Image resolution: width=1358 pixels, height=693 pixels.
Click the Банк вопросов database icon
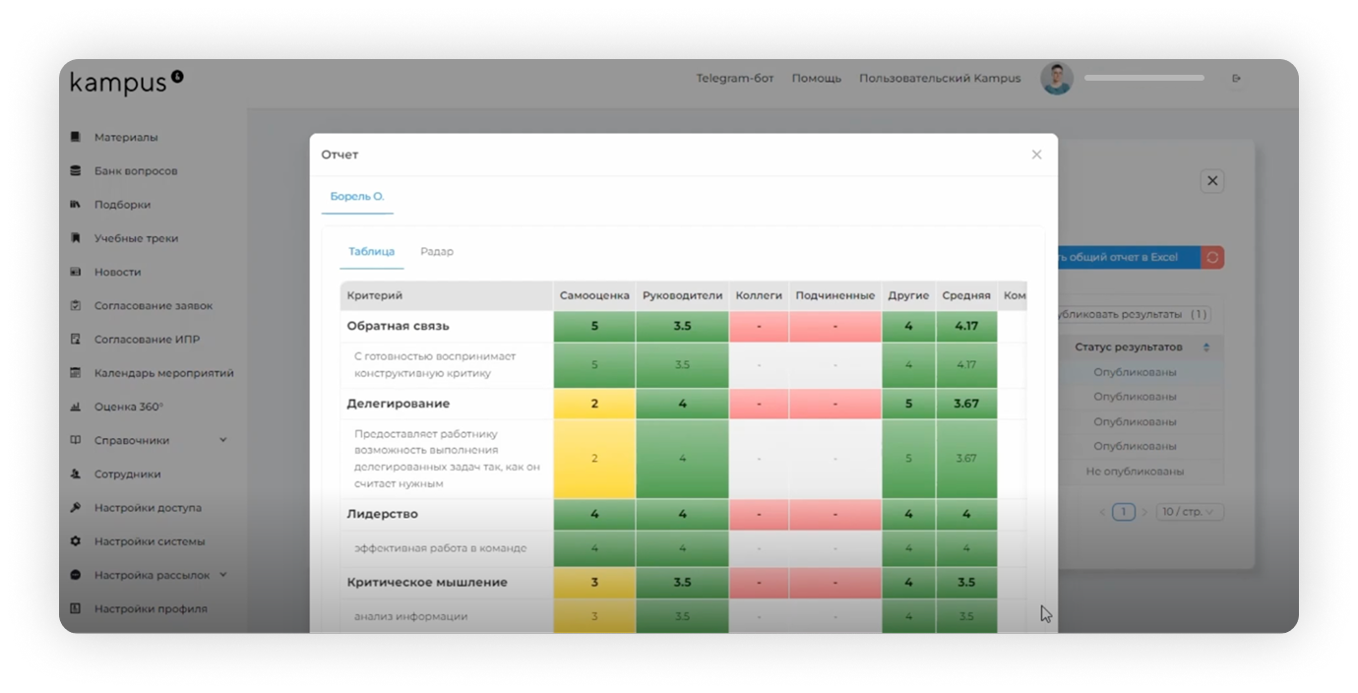(76, 170)
